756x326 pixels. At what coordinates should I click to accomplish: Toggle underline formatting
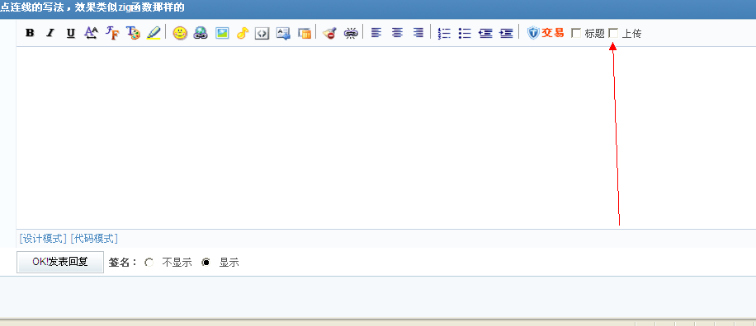tap(70, 33)
